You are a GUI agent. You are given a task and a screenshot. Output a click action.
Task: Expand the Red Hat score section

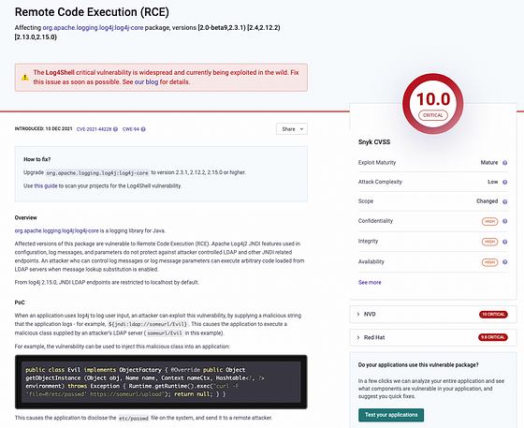[433, 337]
